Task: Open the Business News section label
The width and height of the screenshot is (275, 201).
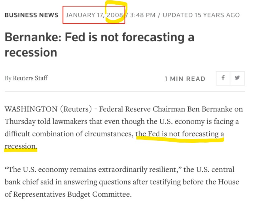Action: coord(31,15)
